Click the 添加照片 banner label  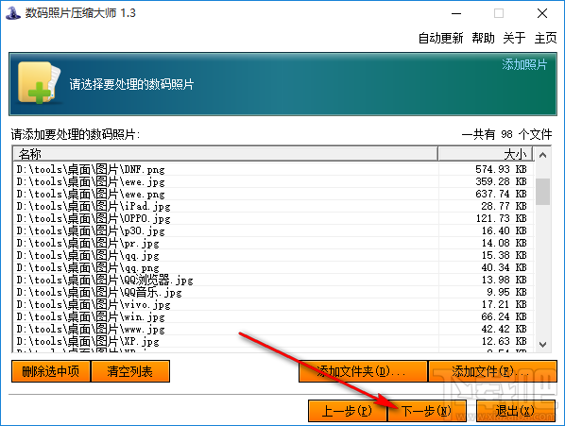pos(524,64)
